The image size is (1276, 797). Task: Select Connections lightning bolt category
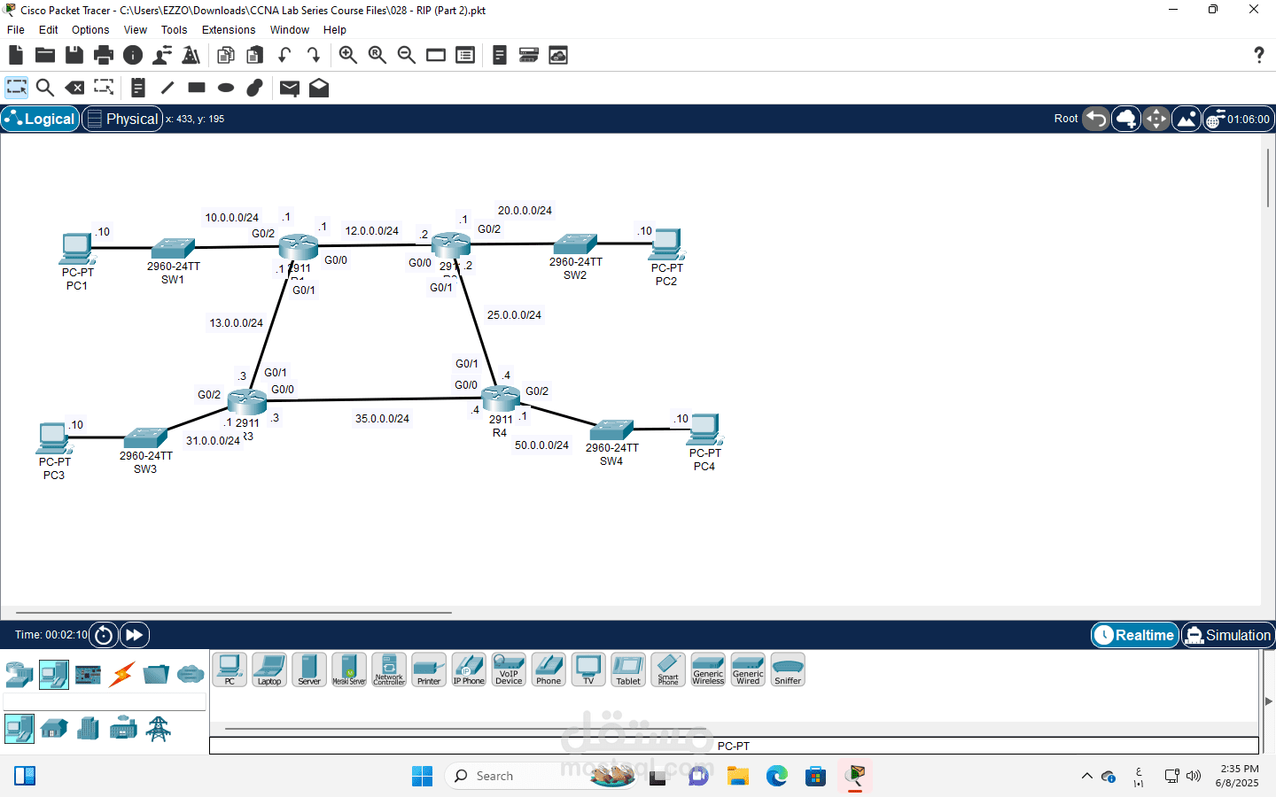122,675
